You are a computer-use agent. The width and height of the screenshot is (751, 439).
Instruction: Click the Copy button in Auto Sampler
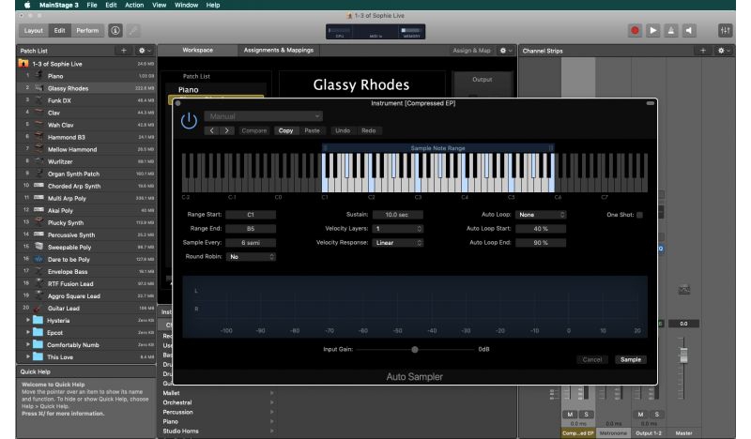285,130
